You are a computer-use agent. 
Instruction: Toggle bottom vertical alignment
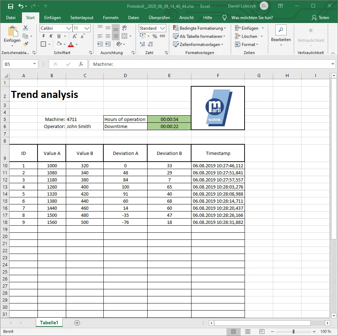tap(116, 28)
